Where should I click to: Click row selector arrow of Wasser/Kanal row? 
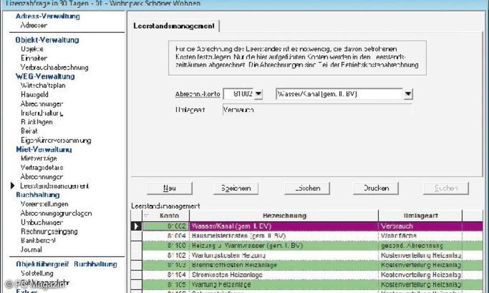[x=136, y=226]
